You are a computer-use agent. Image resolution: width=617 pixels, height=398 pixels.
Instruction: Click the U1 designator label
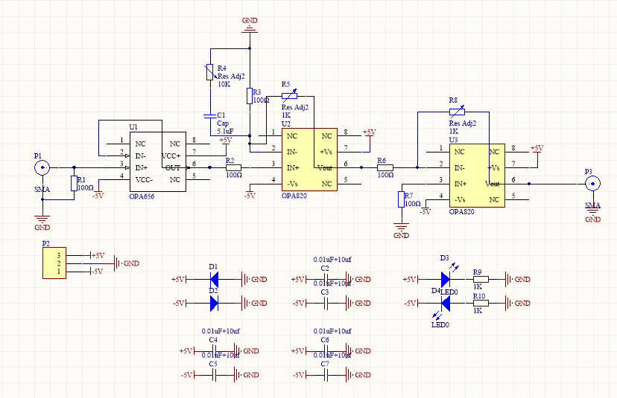(x=133, y=127)
